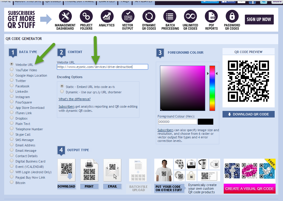
Task: Select the Email Address option
Action: (x=12, y=145)
